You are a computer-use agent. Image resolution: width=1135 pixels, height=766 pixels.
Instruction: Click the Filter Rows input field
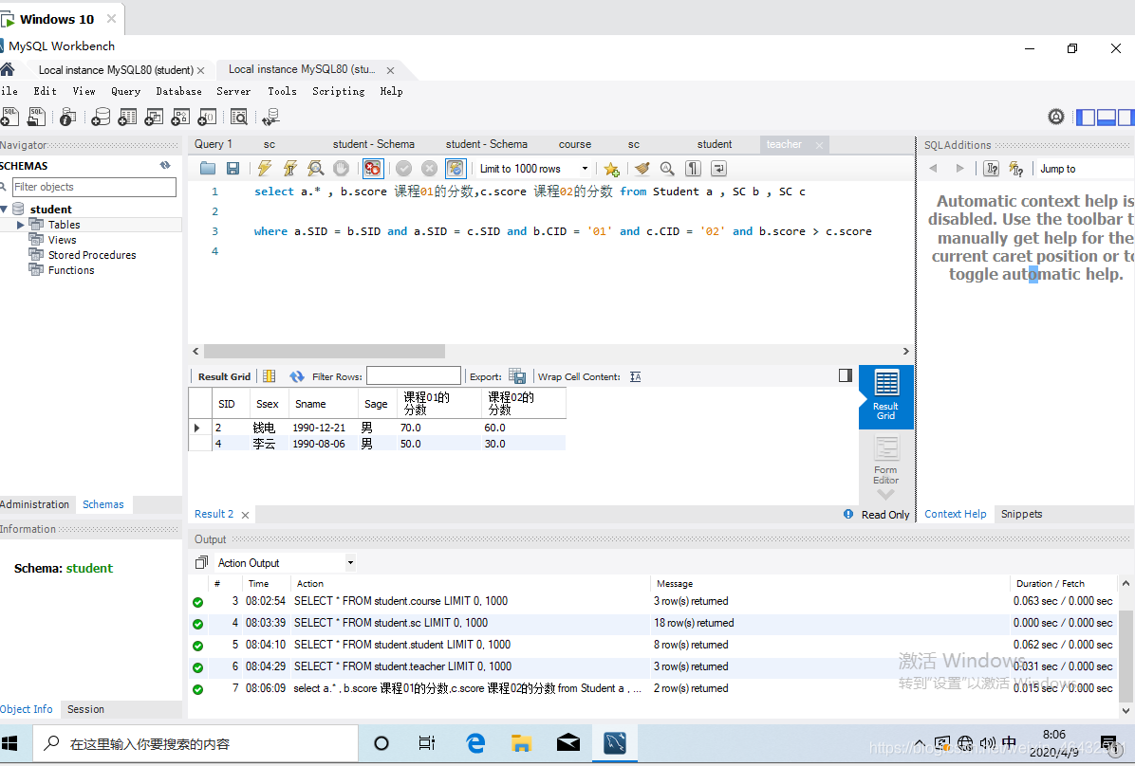[x=414, y=376]
